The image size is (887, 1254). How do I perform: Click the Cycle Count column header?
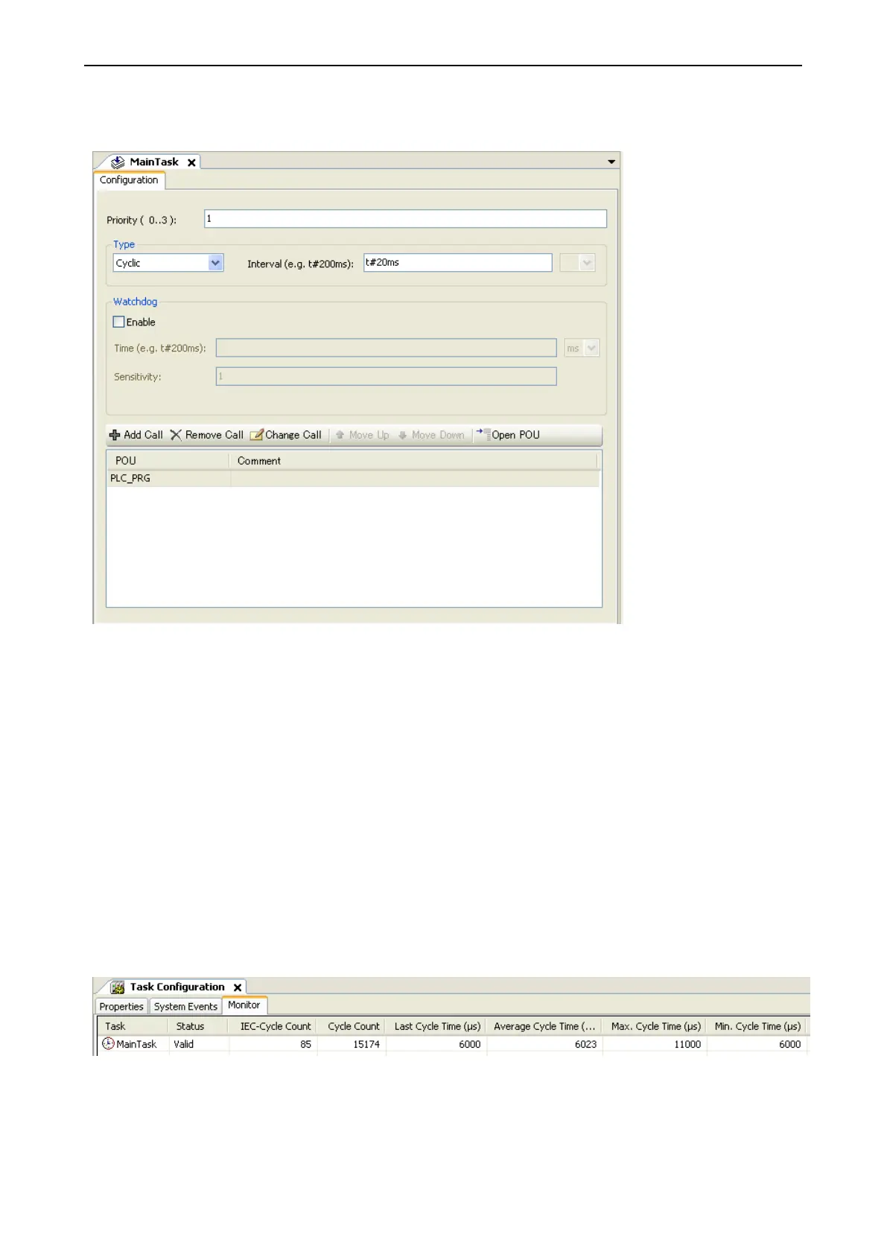(x=352, y=1026)
